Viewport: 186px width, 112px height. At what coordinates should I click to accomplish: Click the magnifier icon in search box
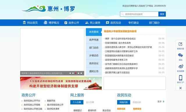coord(122,14)
